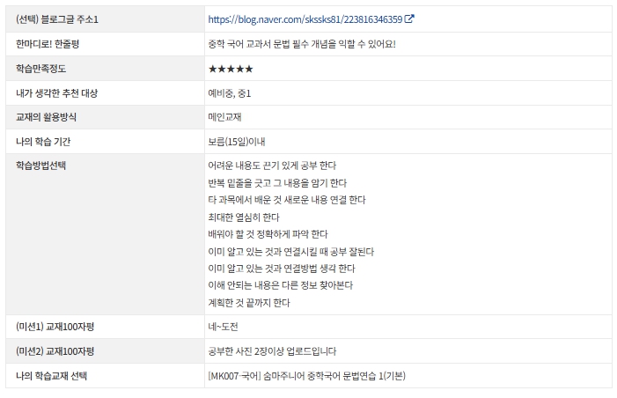The width and height of the screenshot is (617, 398).
Task: Click the '나의 학습교재 선택' label
Action: [53, 376]
